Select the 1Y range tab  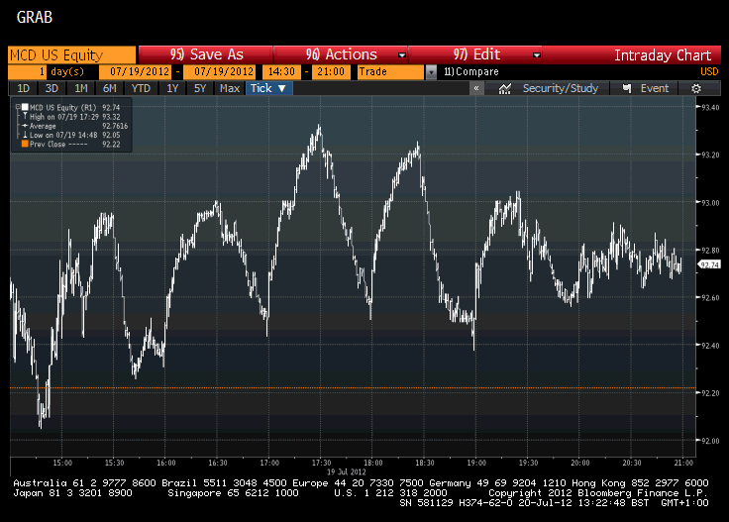[x=172, y=88]
